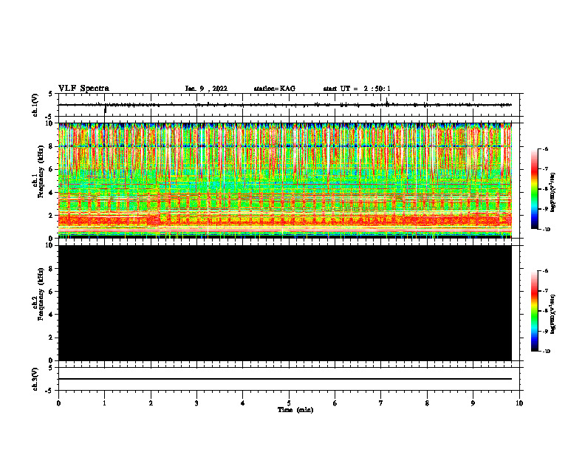Viewport: 585px width, 452px height.
Task: Click the 10 minute tick label
Action: pyautogui.click(x=519, y=403)
